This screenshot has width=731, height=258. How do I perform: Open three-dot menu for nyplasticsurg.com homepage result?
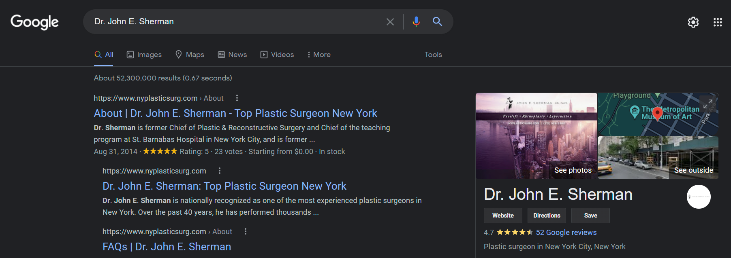pos(220,171)
